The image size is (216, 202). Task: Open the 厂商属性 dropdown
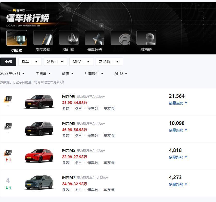pyautogui.click(x=94, y=74)
